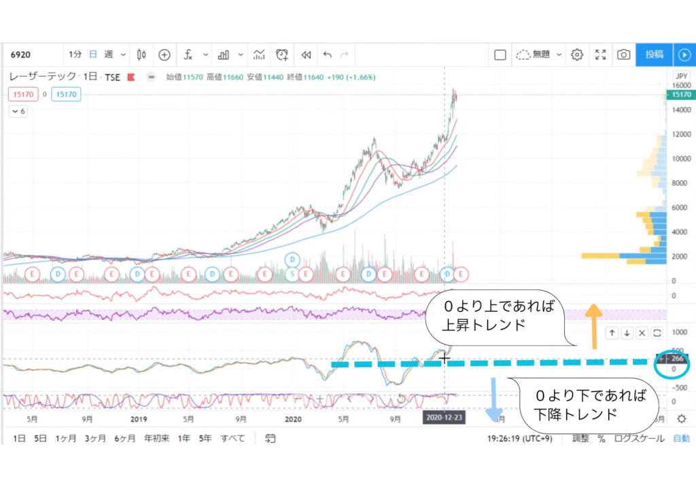
Task: Toggle percent scale mode
Action: point(602,439)
